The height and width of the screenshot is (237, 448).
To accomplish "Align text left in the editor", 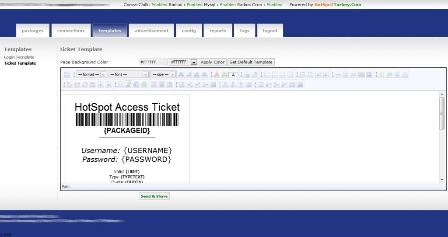I will pyautogui.click(x=266, y=74).
